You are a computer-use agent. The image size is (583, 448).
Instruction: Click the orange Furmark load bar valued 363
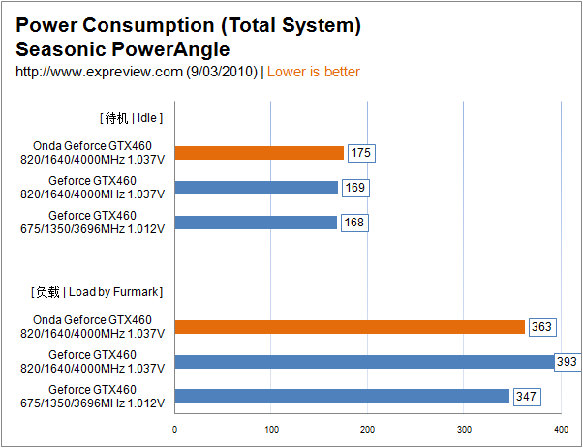tap(350, 327)
